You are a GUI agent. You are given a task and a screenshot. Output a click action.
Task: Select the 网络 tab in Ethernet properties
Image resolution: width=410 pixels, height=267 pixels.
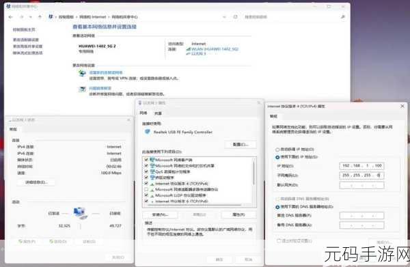click(143, 113)
